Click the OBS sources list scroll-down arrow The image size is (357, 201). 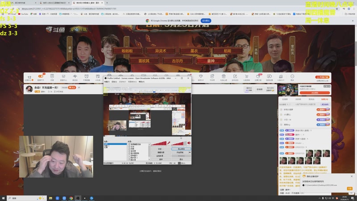click(x=149, y=159)
